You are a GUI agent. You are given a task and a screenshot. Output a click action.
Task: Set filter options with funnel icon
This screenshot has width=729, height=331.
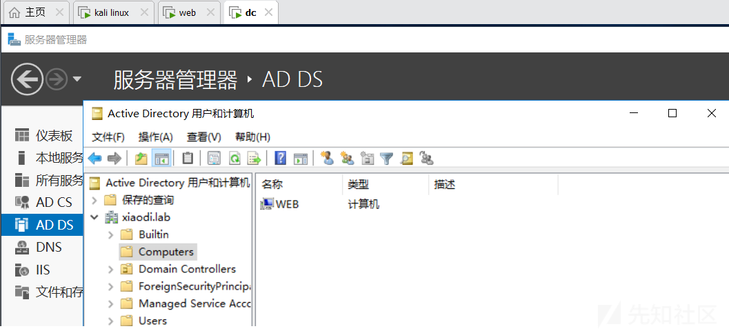[386, 159]
